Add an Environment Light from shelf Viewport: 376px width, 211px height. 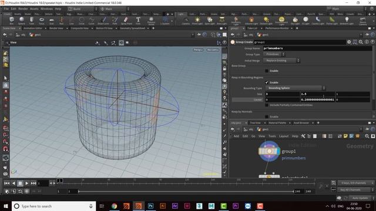pos(281,21)
